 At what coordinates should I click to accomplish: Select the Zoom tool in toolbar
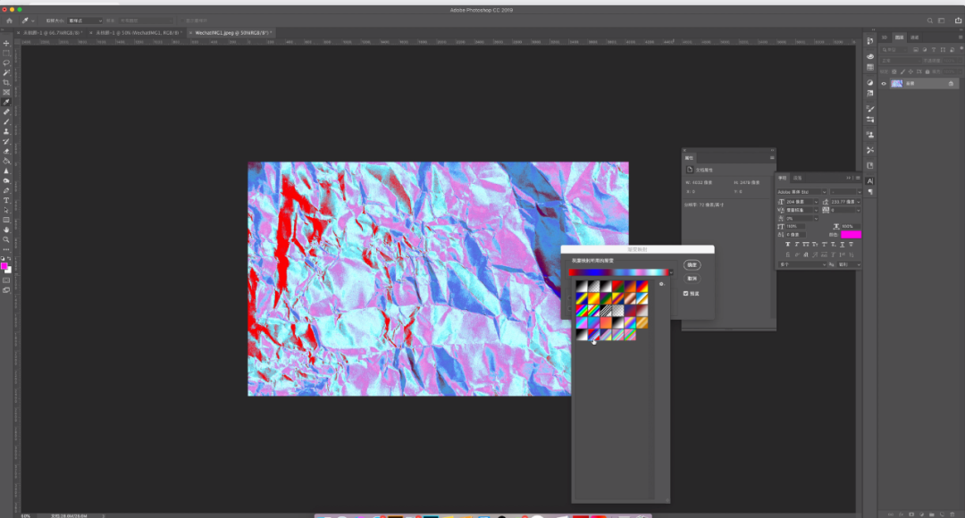click(x=6, y=239)
